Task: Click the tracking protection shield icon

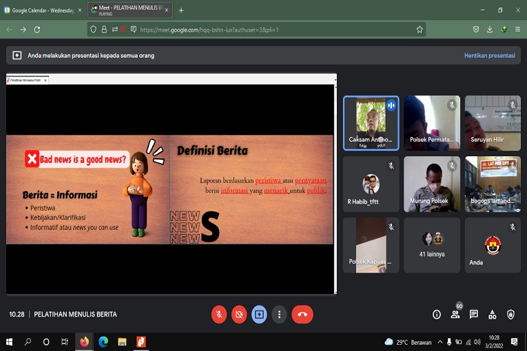Action: 94,30
